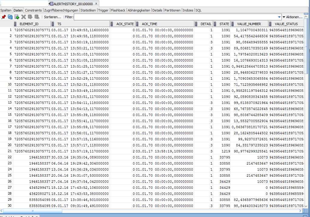
Task: Click the horizontal scrollbar at the bottom
Action: 32,211
